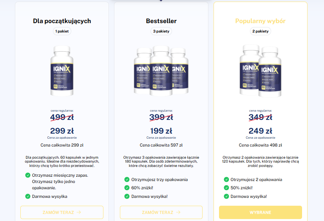Click the yellow 'Wybrane' button
Screen dimensions: 324x221
(x=260, y=212)
